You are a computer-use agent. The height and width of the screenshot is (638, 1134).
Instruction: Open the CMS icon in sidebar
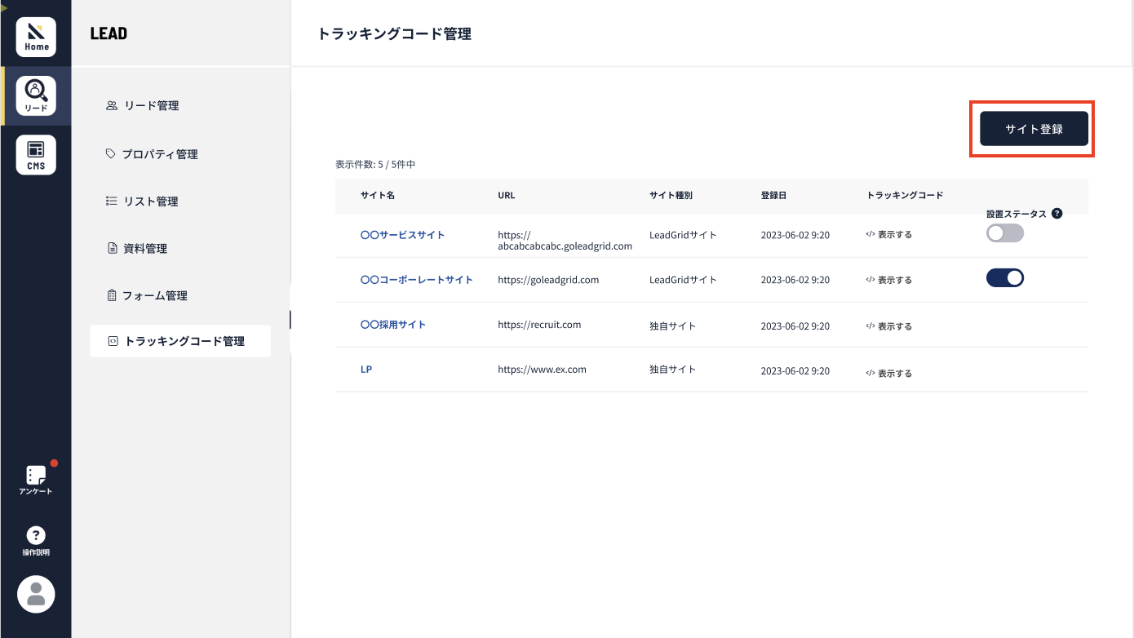click(x=36, y=155)
